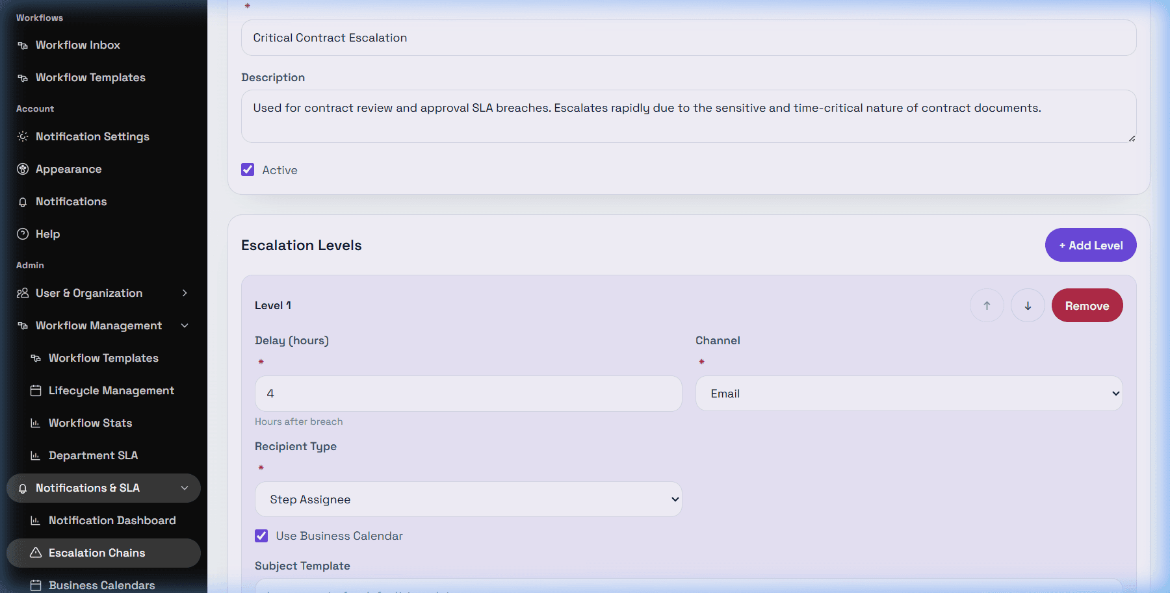The image size is (1170, 593).
Task: Click the Delay hours input field
Action: 468,394
